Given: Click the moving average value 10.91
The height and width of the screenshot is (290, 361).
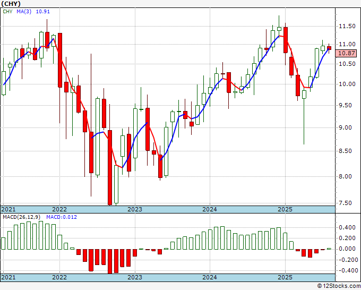Looking at the screenshot, I should 43,12.
